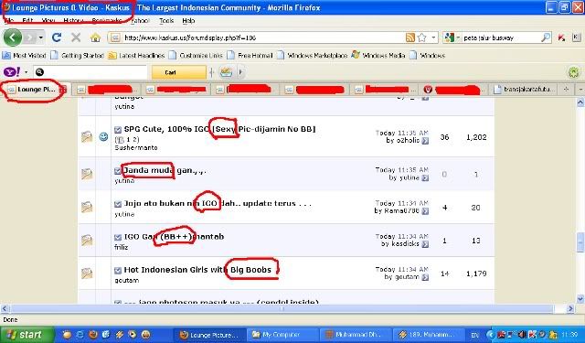The image size is (585, 343).
Task: Open the Windows Marketplace bookmark
Action: click(313, 55)
